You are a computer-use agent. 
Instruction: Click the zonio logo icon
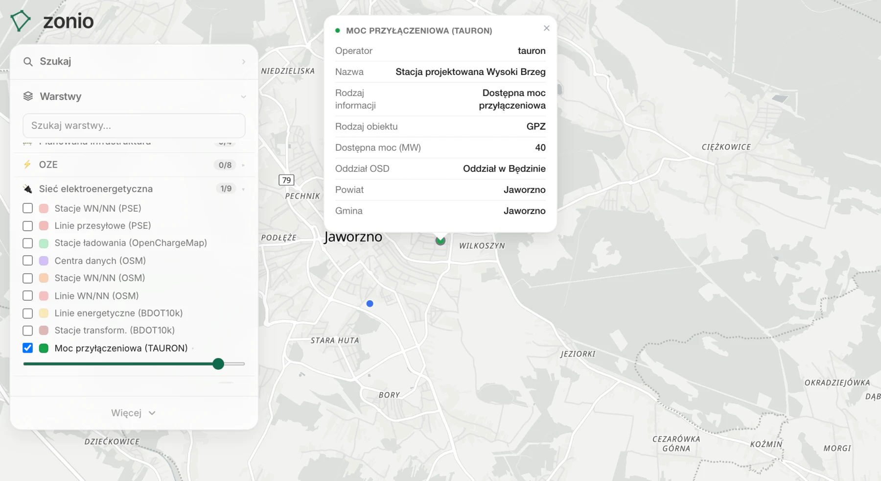coord(21,21)
